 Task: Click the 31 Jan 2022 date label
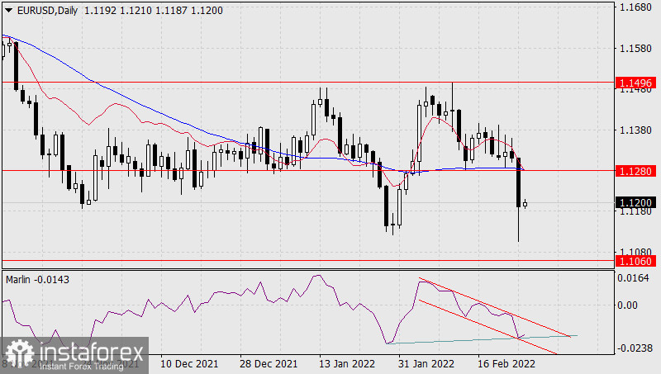click(426, 363)
